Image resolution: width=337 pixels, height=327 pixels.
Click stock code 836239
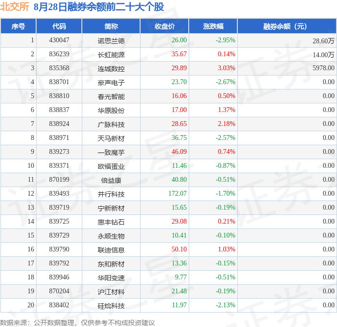coord(59,54)
